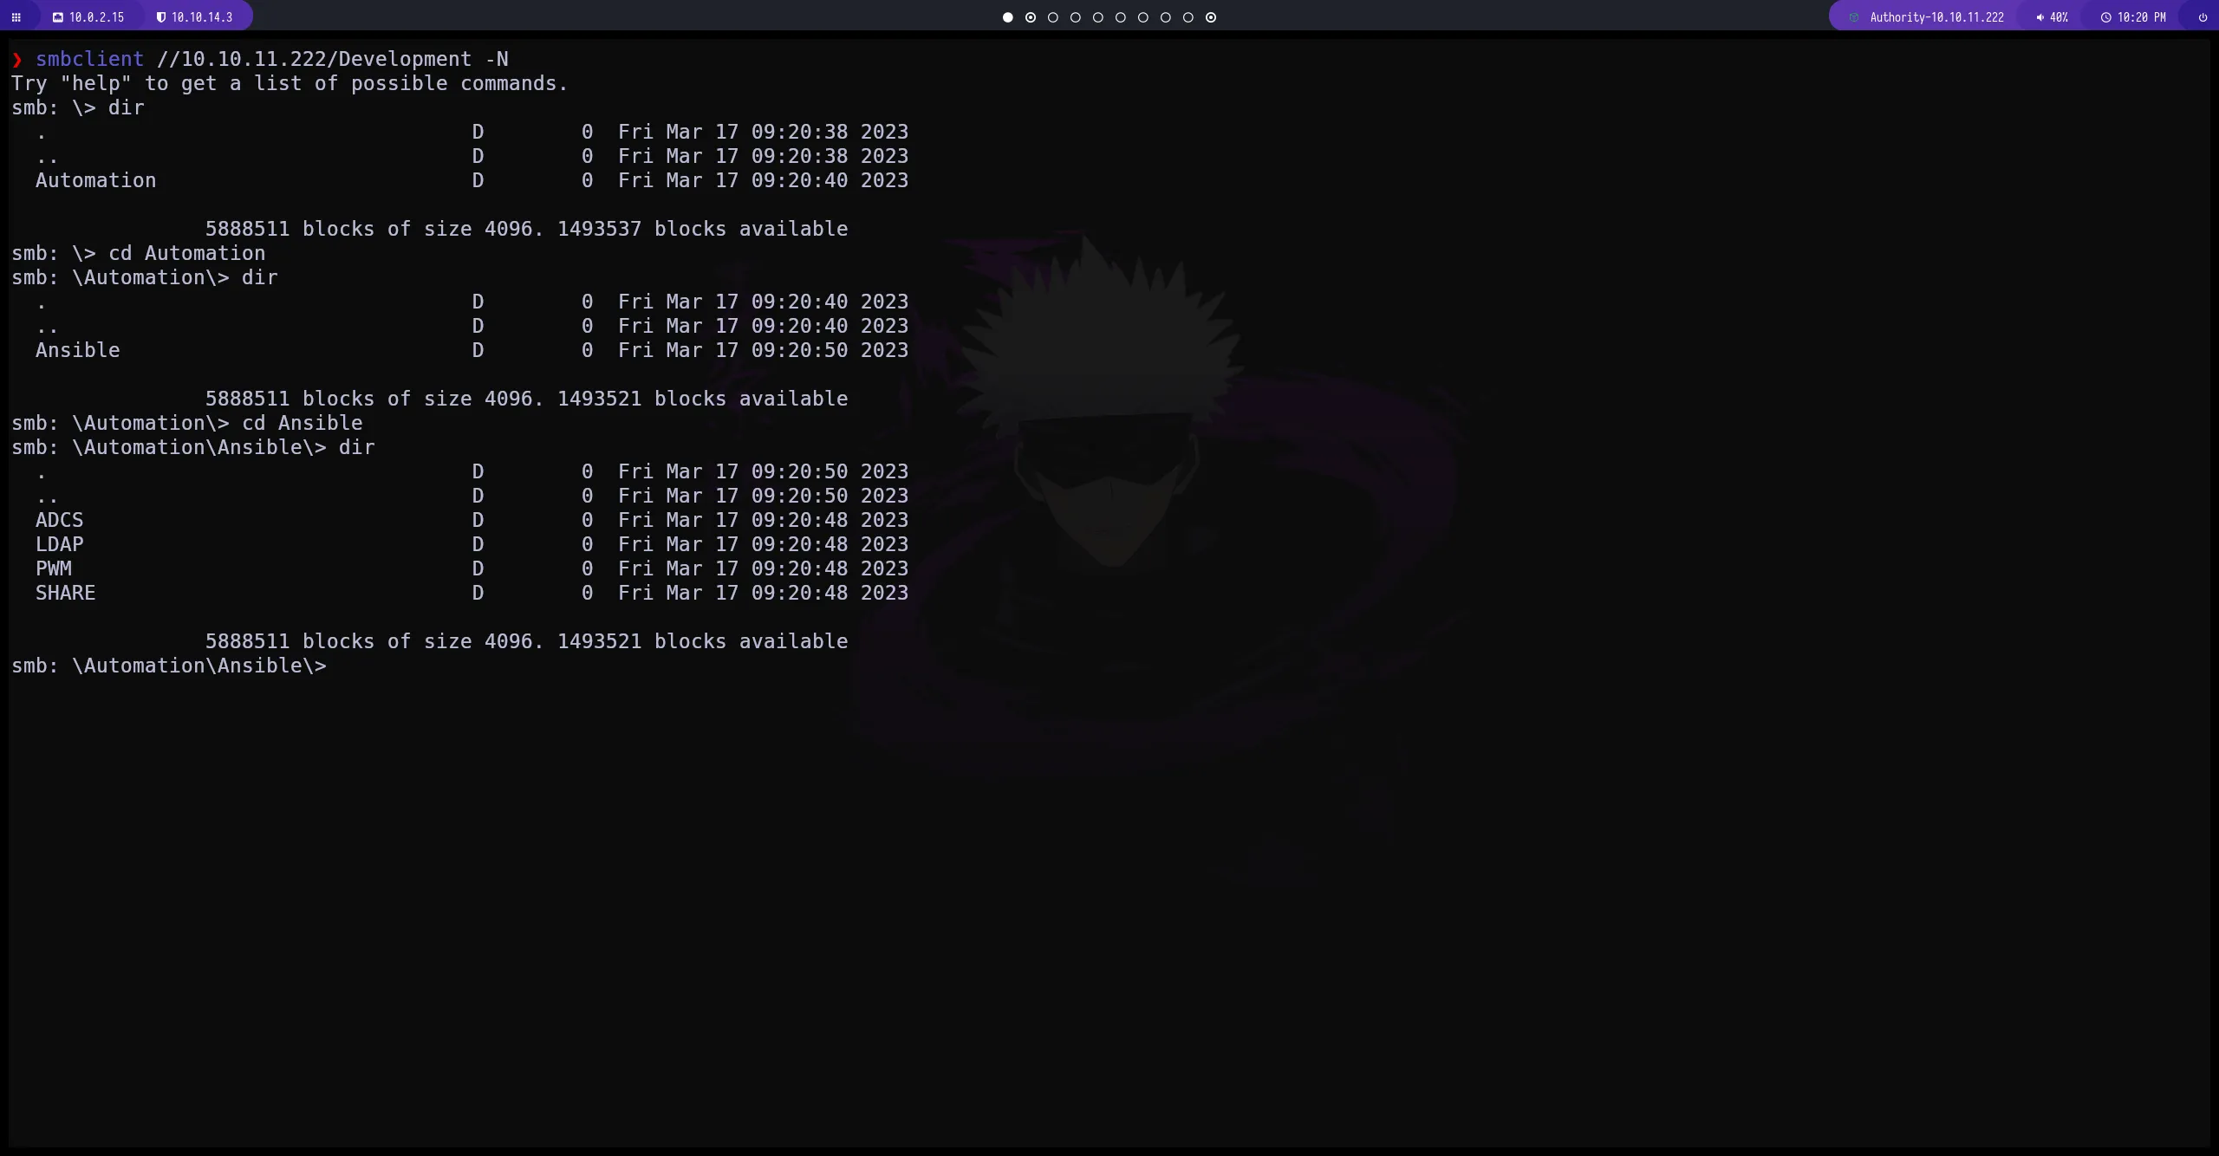Click the active smb prompt line
The width and height of the screenshot is (2219, 1156).
point(169,666)
